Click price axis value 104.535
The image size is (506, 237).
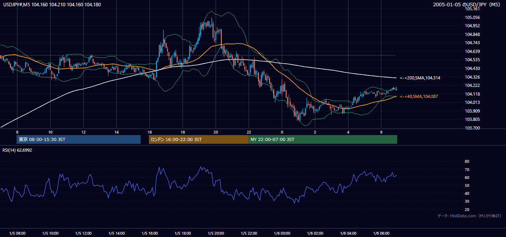click(x=472, y=60)
